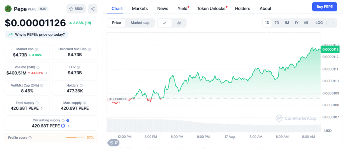Click info icon beside Holders
343x148 pixels.
81,86
